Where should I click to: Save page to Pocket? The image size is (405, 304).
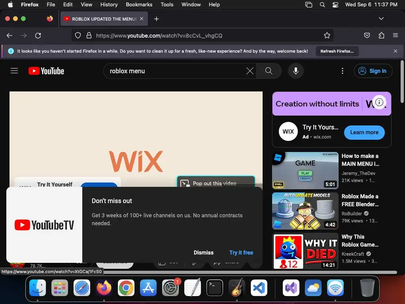point(367,36)
